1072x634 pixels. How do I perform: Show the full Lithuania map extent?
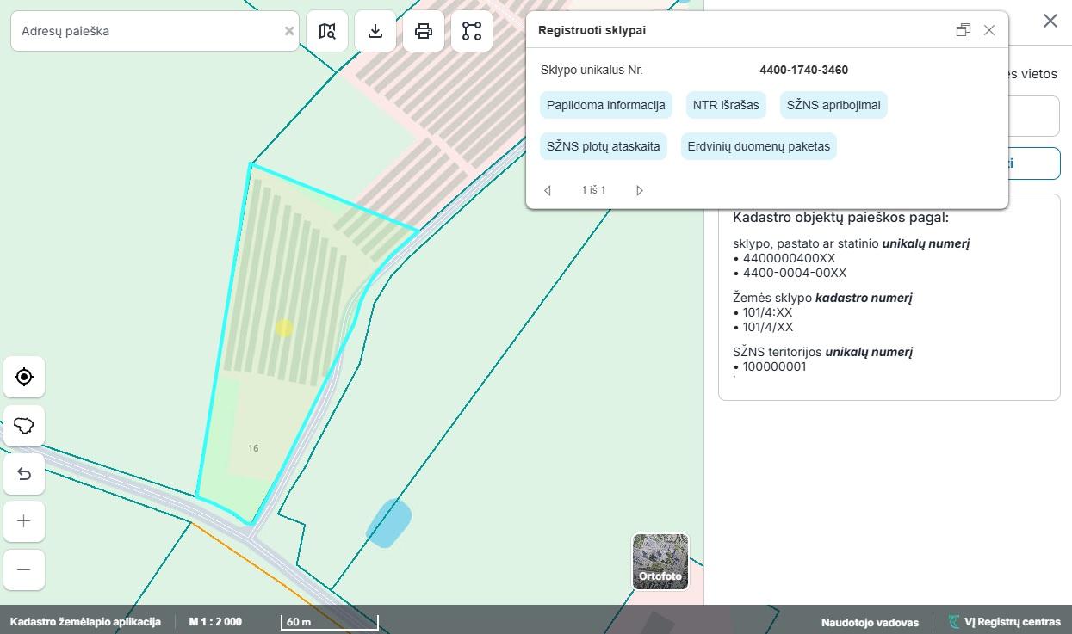(x=24, y=425)
